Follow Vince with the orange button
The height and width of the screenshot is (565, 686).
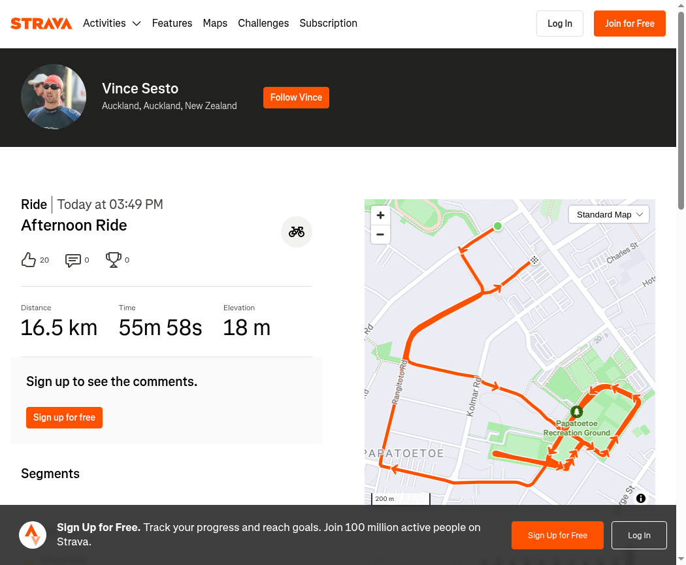coord(296,97)
